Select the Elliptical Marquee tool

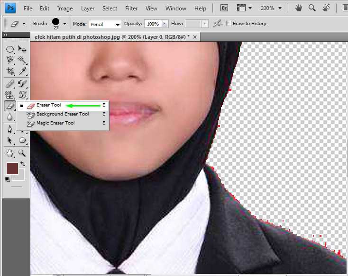[x=10, y=49]
